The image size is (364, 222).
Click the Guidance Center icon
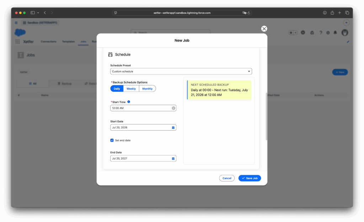(x=312, y=32)
